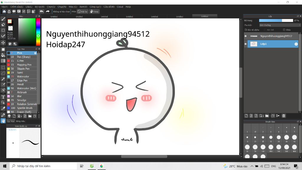Click the speech bubble icon in toolbar
The width and height of the screenshot is (302, 170).
point(14,12)
